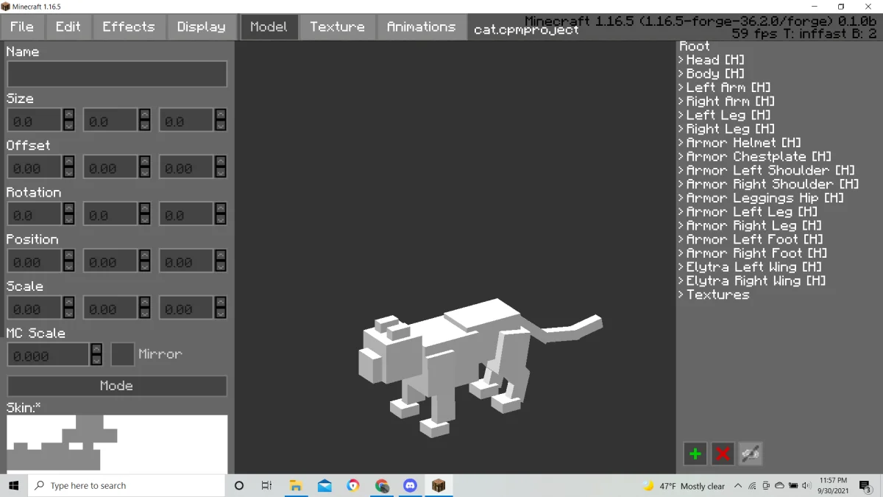Click the Mode button
This screenshot has width=883, height=497.
click(117, 386)
